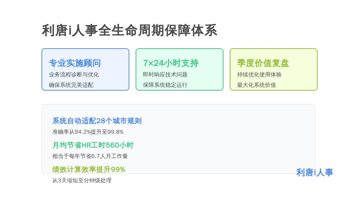Click the 保障系统稳定运行 text line
Viewport: 357px width, 200px height.
click(165, 85)
